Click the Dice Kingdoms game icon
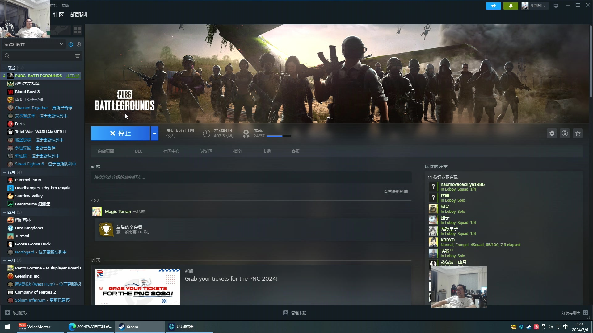593x333 pixels. click(11, 228)
